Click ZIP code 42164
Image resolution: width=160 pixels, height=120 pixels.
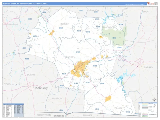click(x=102, y=83)
